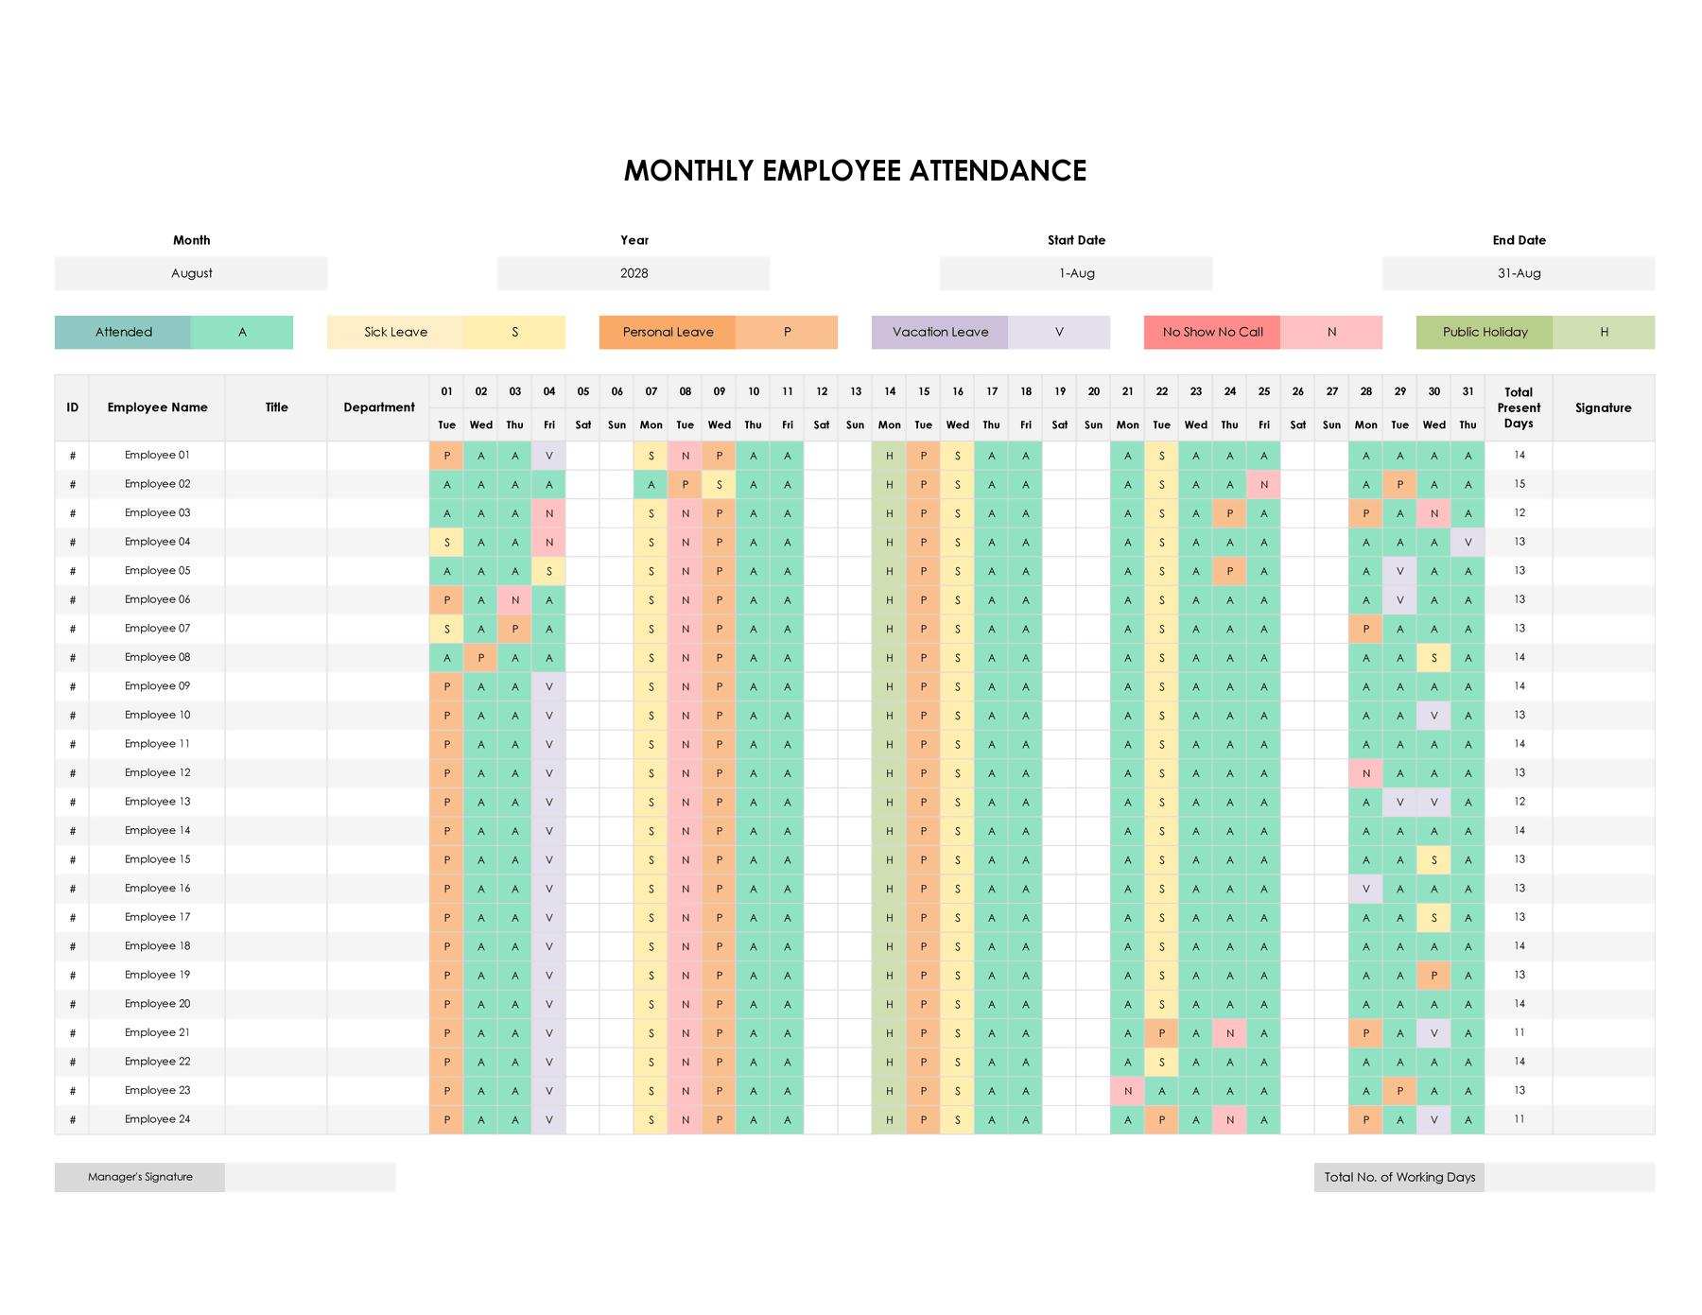Select the Sick Leave legend swatch
1702x1315 pixels.
coord(395,332)
